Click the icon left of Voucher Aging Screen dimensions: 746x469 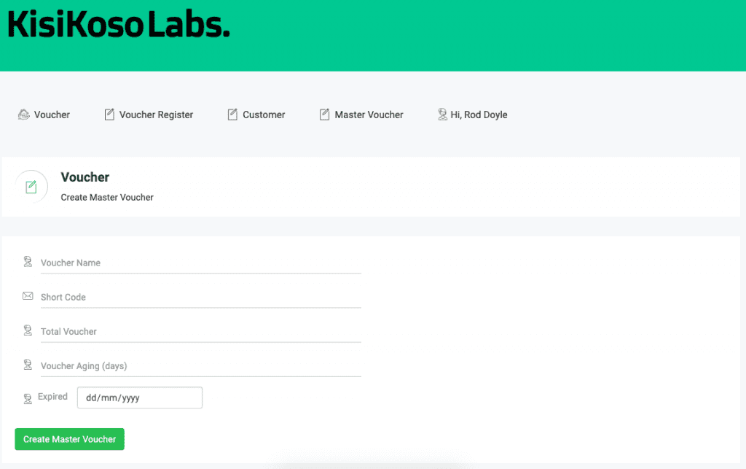(x=28, y=365)
